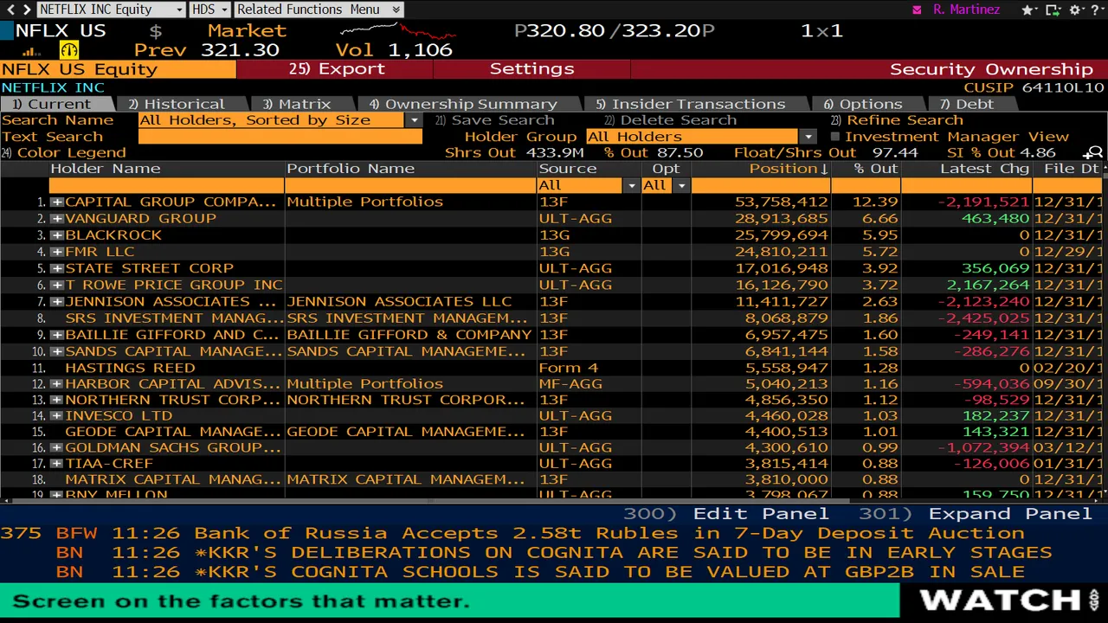Click Delete Search

(671, 120)
